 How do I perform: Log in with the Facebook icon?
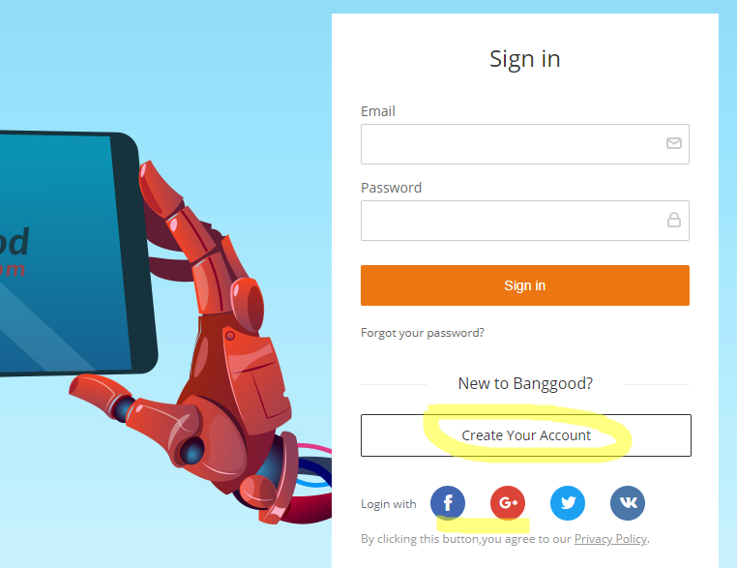pyautogui.click(x=448, y=502)
